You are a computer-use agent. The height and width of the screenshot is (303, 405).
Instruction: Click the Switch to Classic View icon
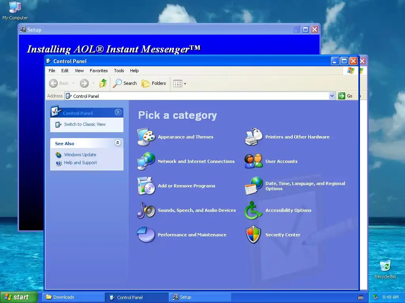pyautogui.click(x=59, y=124)
